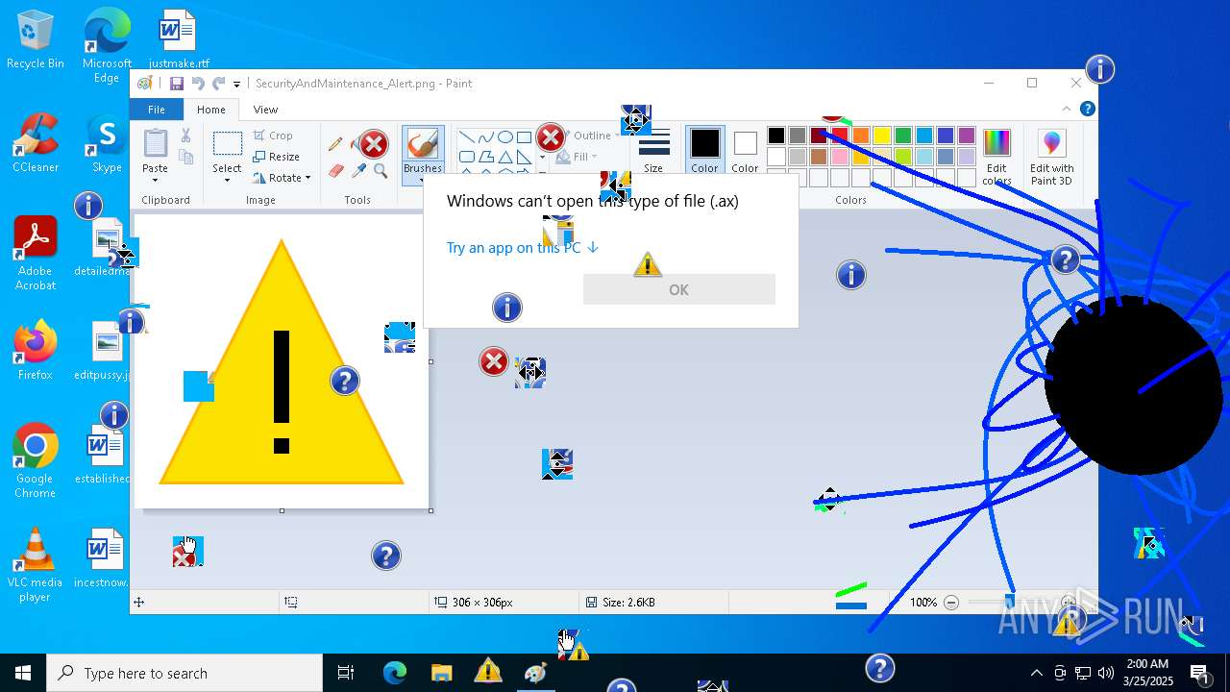Select the Pencil tool in Paint

335,144
